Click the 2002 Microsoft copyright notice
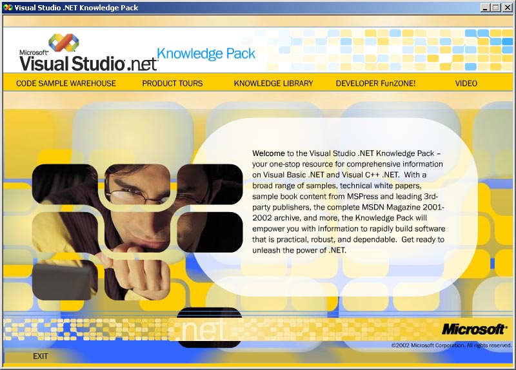The width and height of the screenshot is (516, 370). [451, 346]
